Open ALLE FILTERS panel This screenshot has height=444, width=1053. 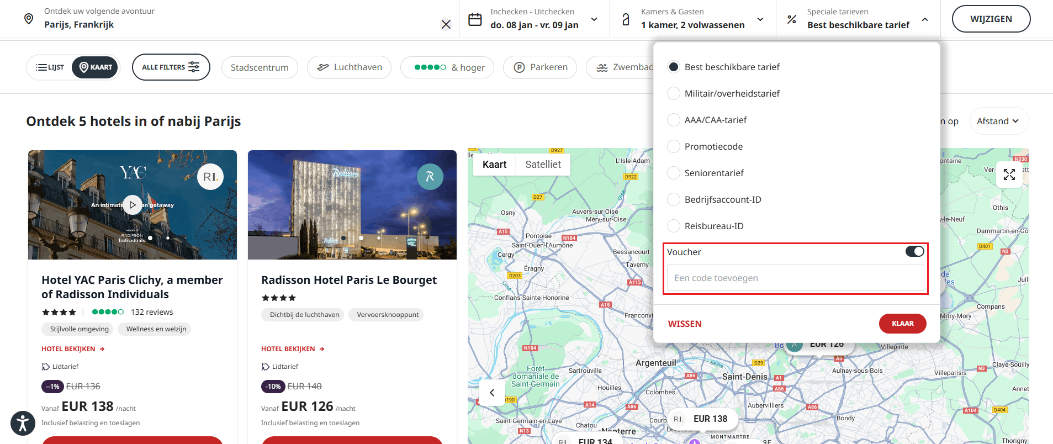[171, 67]
